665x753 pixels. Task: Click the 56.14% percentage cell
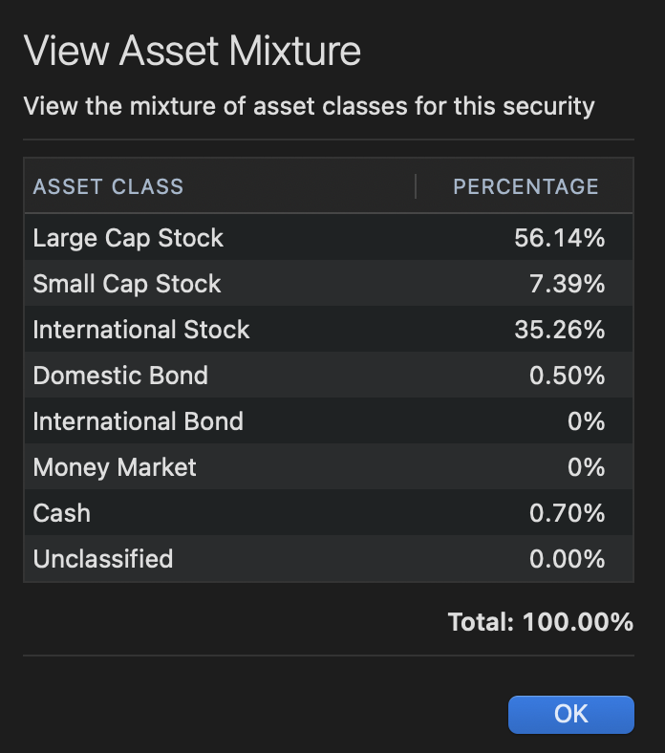pyautogui.click(x=559, y=238)
